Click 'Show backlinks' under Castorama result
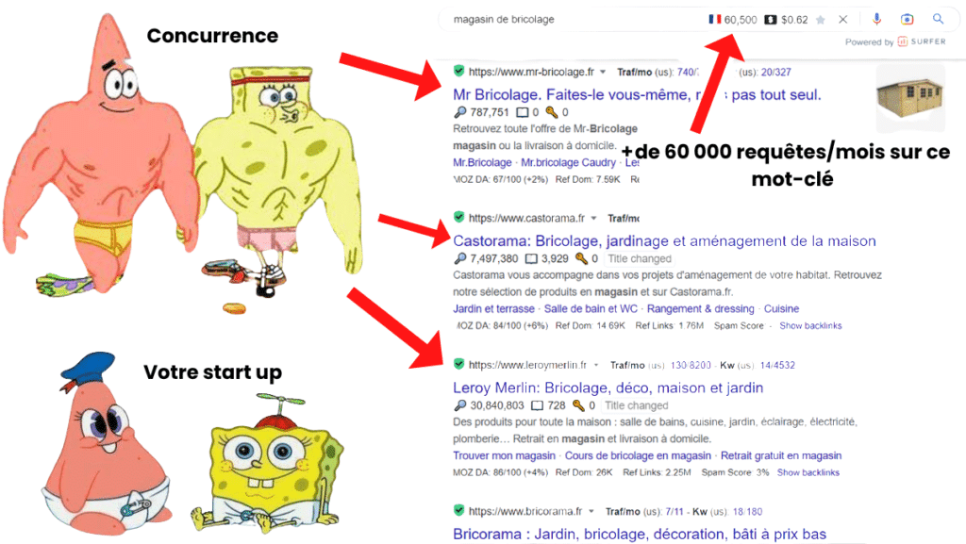The height and width of the screenshot is (544, 966). (810, 325)
